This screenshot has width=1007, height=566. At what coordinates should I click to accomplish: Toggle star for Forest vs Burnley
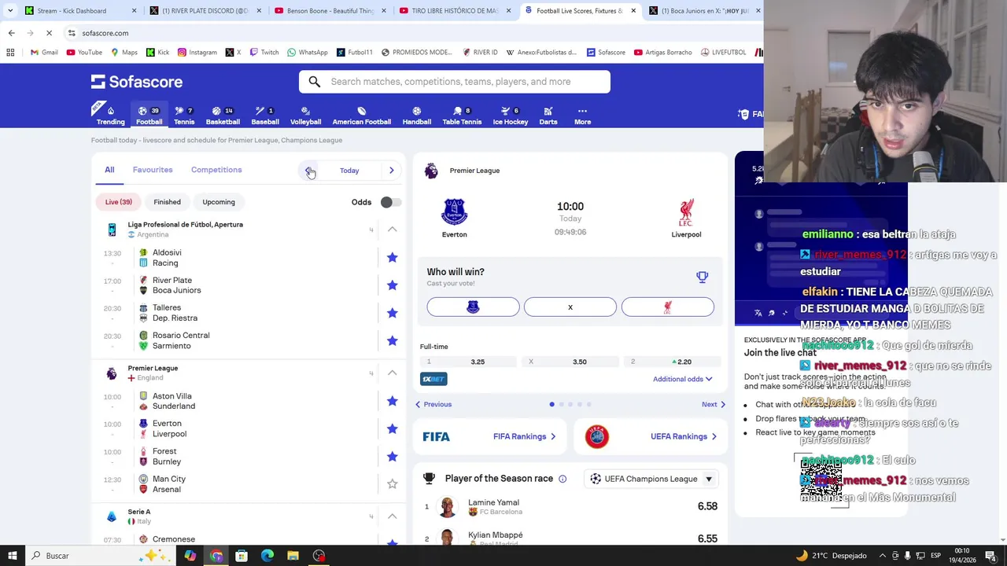[x=392, y=456]
